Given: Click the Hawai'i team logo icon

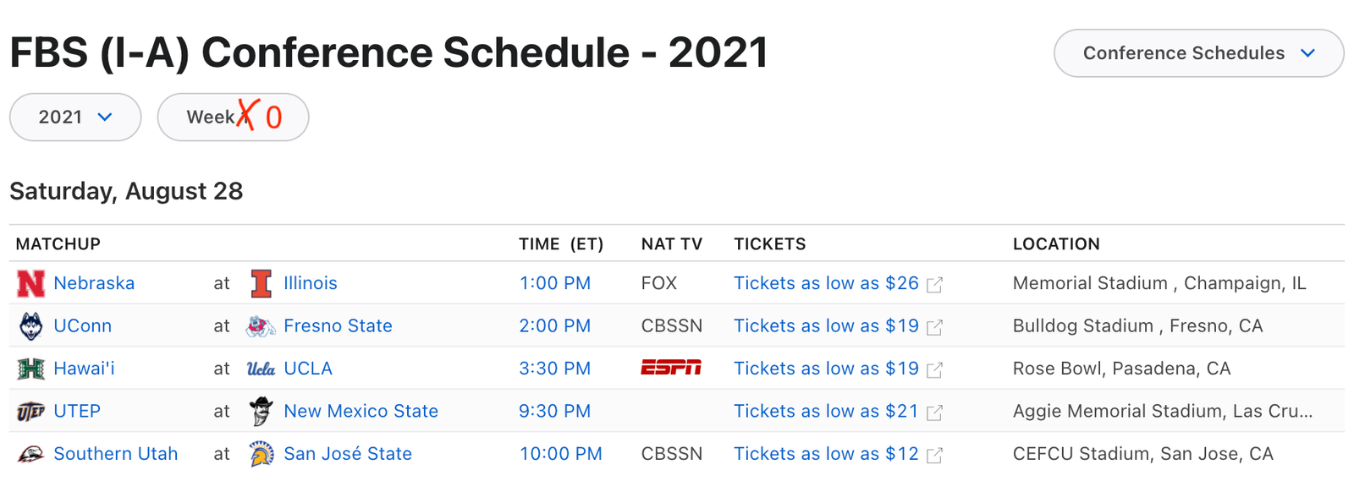Looking at the screenshot, I should click(x=31, y=369).
